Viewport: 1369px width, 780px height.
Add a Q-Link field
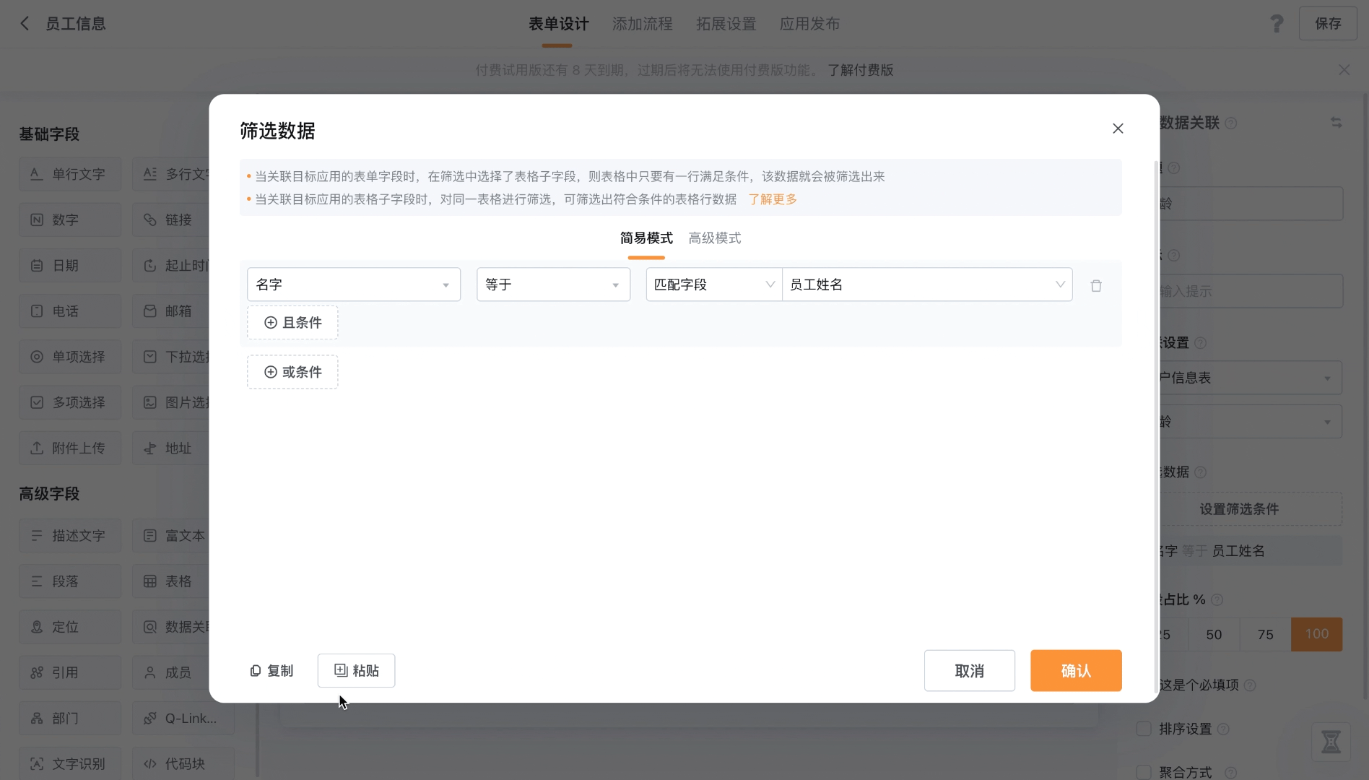[183, 719]
